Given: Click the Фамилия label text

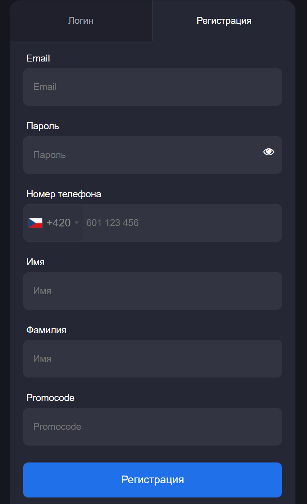Looking at the screenshot, I should [46, 330].
